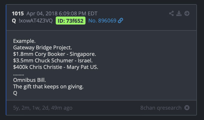Select the green ID: 73f652 badge
Viewport: 204px width, 120px height.
click(70, 21)
